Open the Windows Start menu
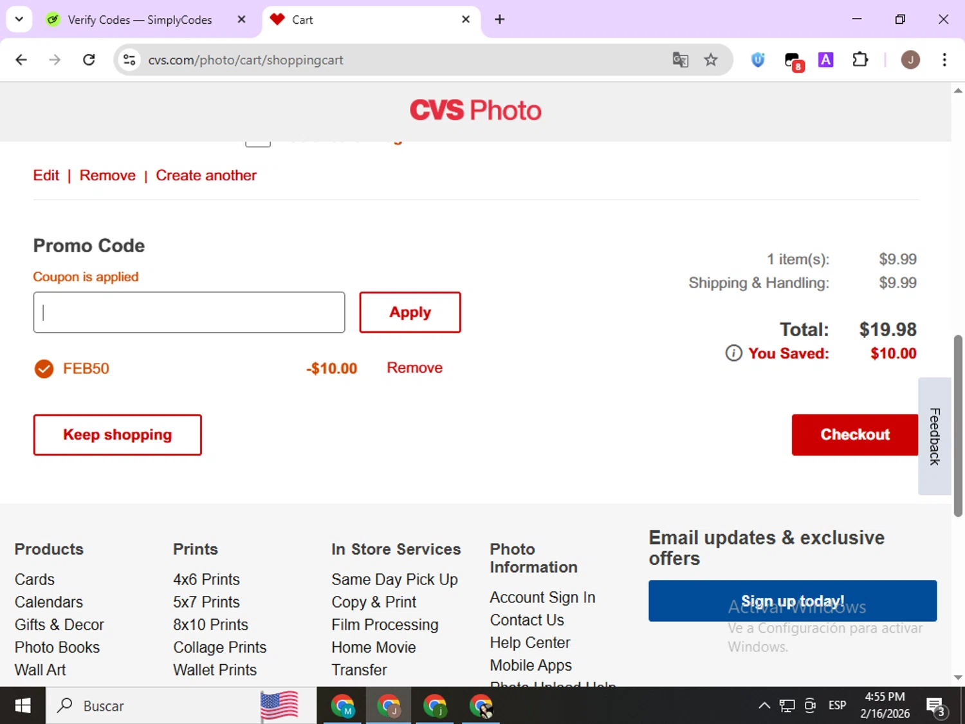 [23, 706]
